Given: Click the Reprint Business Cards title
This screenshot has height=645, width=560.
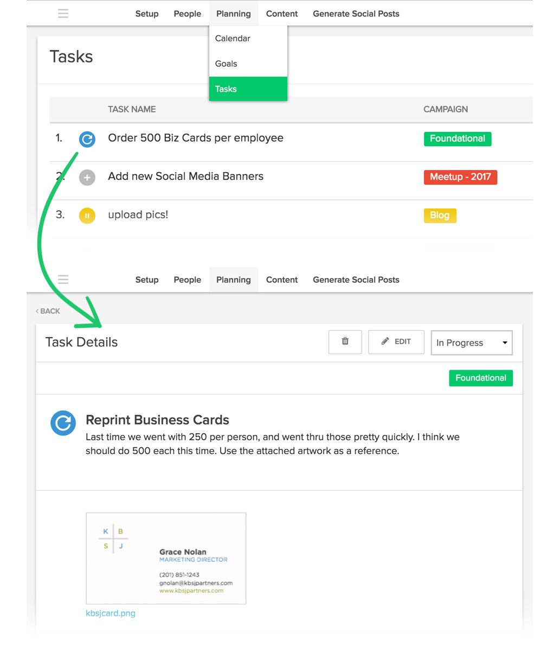Looking at the screenshot, I should (157, 420).
